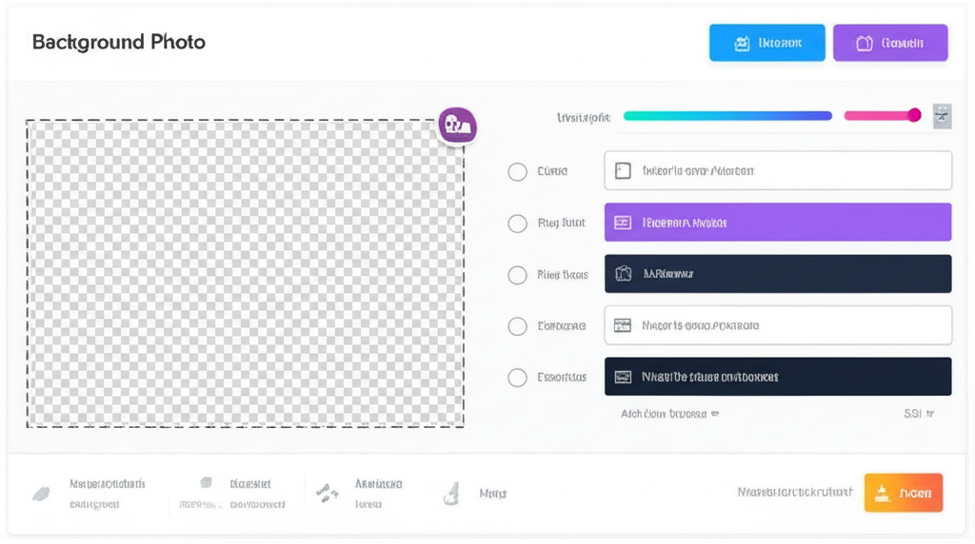Click the picture icon in first dark option bar
This screenshot has height=544, width=975.
click(x=623, y=274)
